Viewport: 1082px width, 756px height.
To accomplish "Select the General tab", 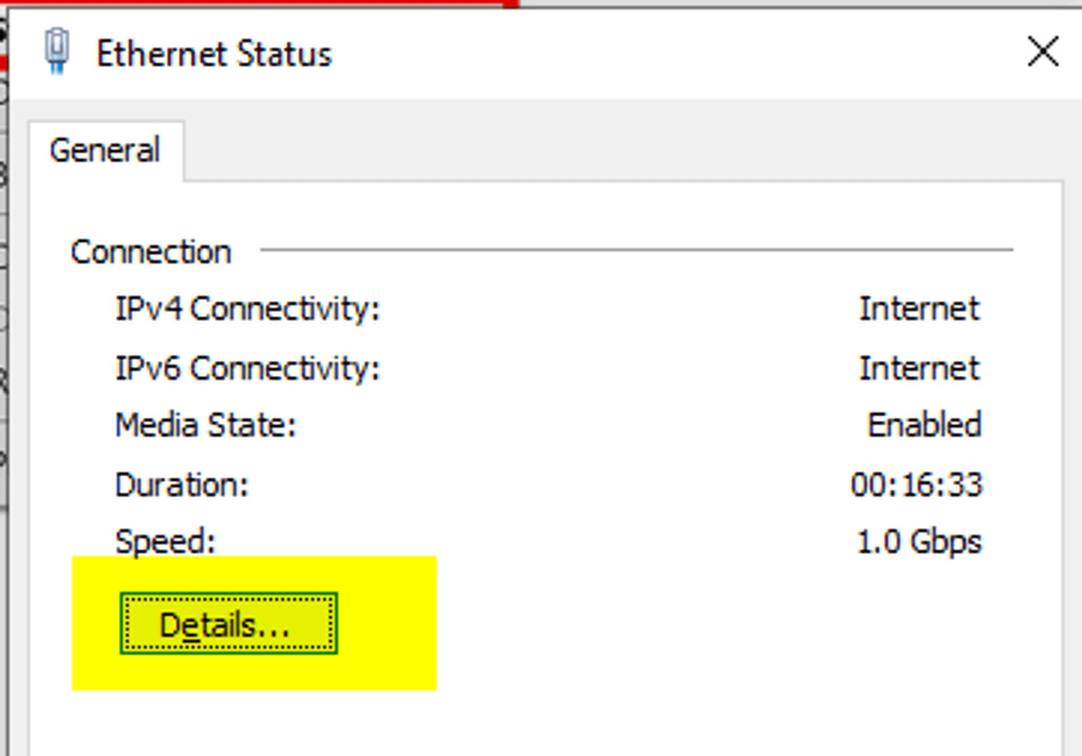I will point(105,150).
